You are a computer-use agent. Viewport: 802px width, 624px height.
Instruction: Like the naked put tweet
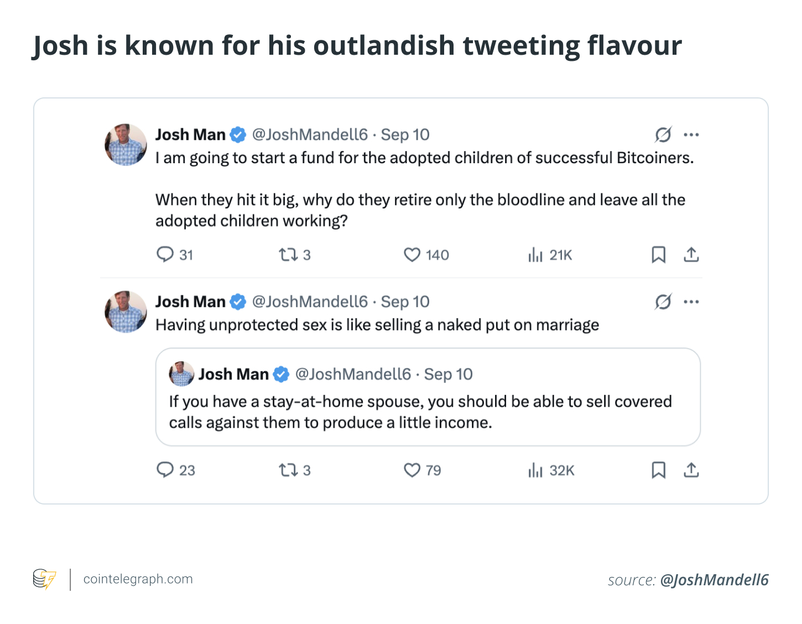[x=412, y=470]
